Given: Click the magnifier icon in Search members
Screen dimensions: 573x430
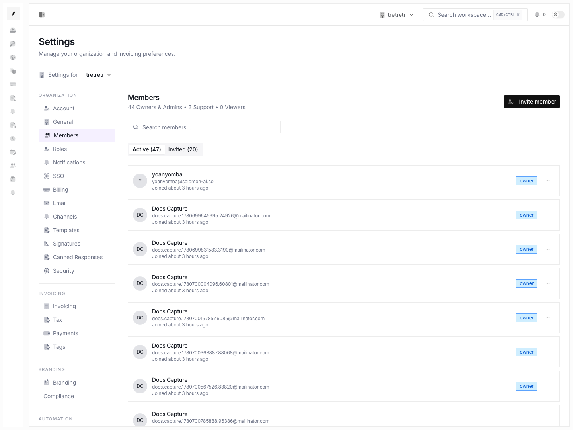Looking at the screenshot, I should (x=136, y=127).
